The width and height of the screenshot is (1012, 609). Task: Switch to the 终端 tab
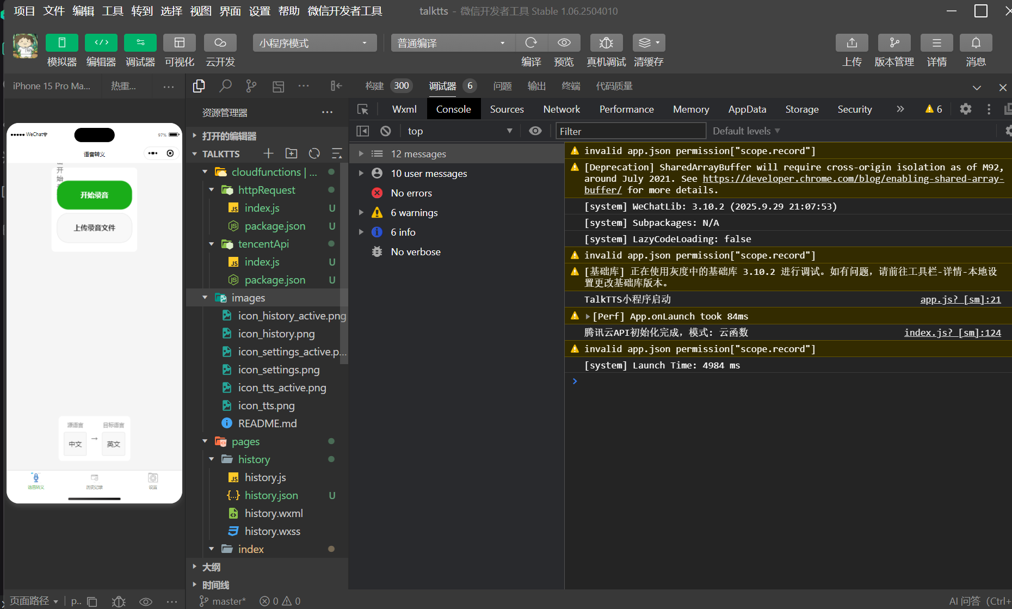pos(571,86)
